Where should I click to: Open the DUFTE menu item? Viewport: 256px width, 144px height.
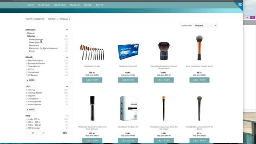(100, 5)
